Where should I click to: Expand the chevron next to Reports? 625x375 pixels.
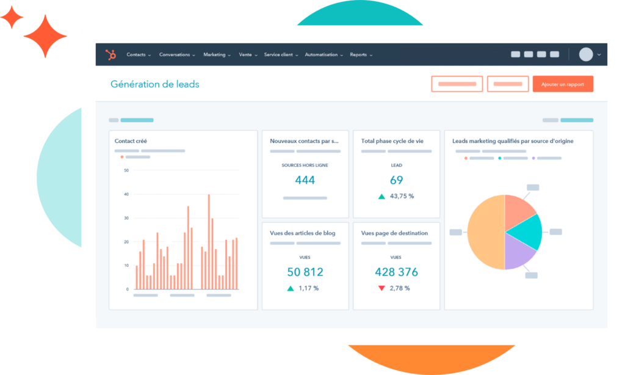tap(370, 56)
